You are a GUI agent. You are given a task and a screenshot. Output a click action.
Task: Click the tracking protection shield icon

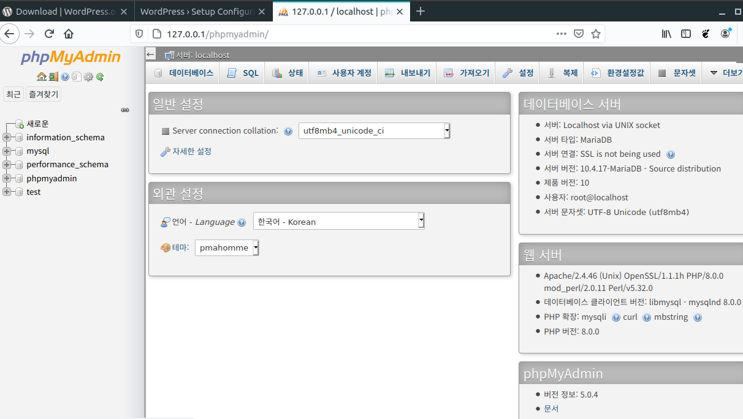click(139, 34)
